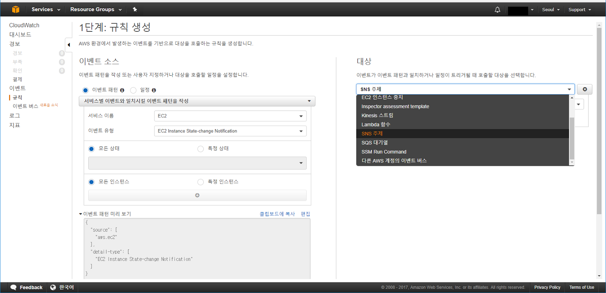Open the 경보 section heading in sidebar

pos(14,44)
